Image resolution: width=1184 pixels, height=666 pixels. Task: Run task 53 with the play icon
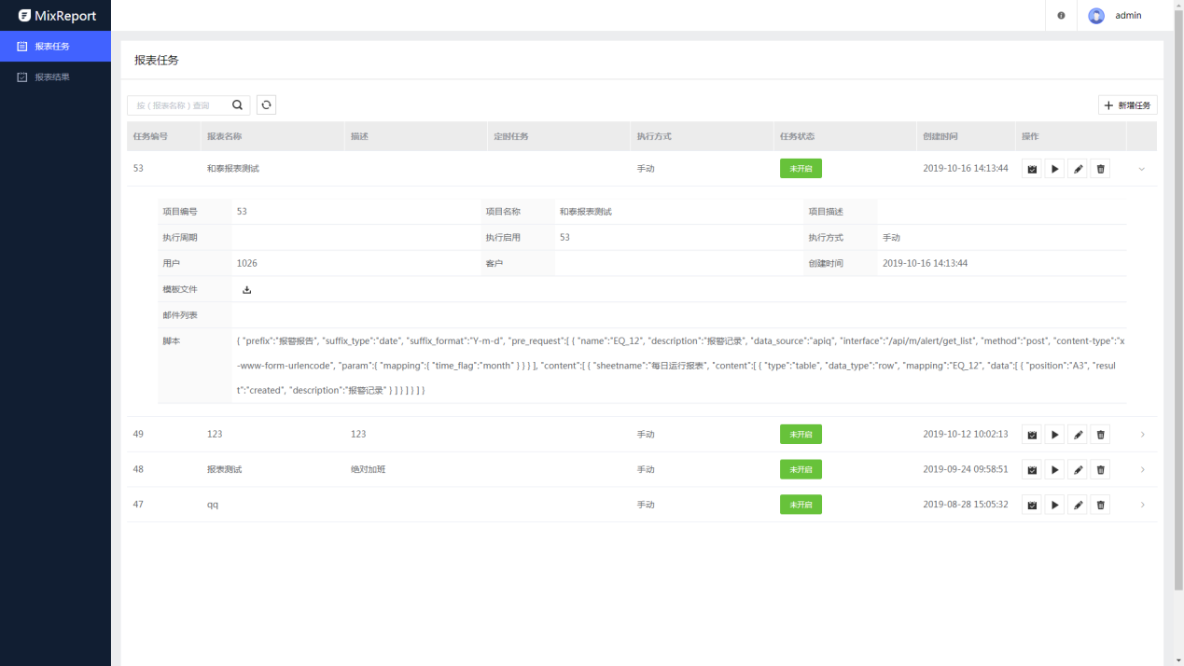(x=1054, y=169)
